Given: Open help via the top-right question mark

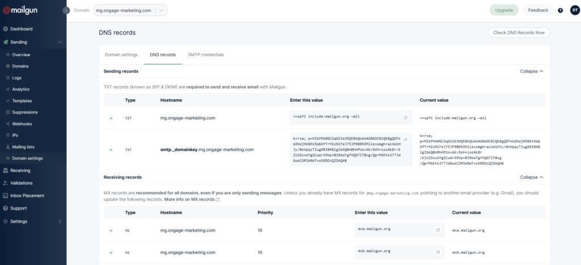Looking at the screenshot, I should click(x=560, y=10).
